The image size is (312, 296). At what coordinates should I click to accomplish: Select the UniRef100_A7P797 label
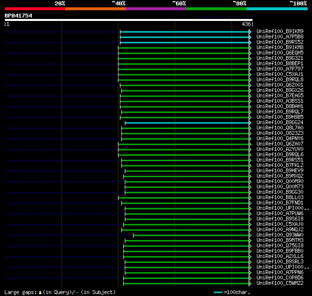(x=280, y=69)
